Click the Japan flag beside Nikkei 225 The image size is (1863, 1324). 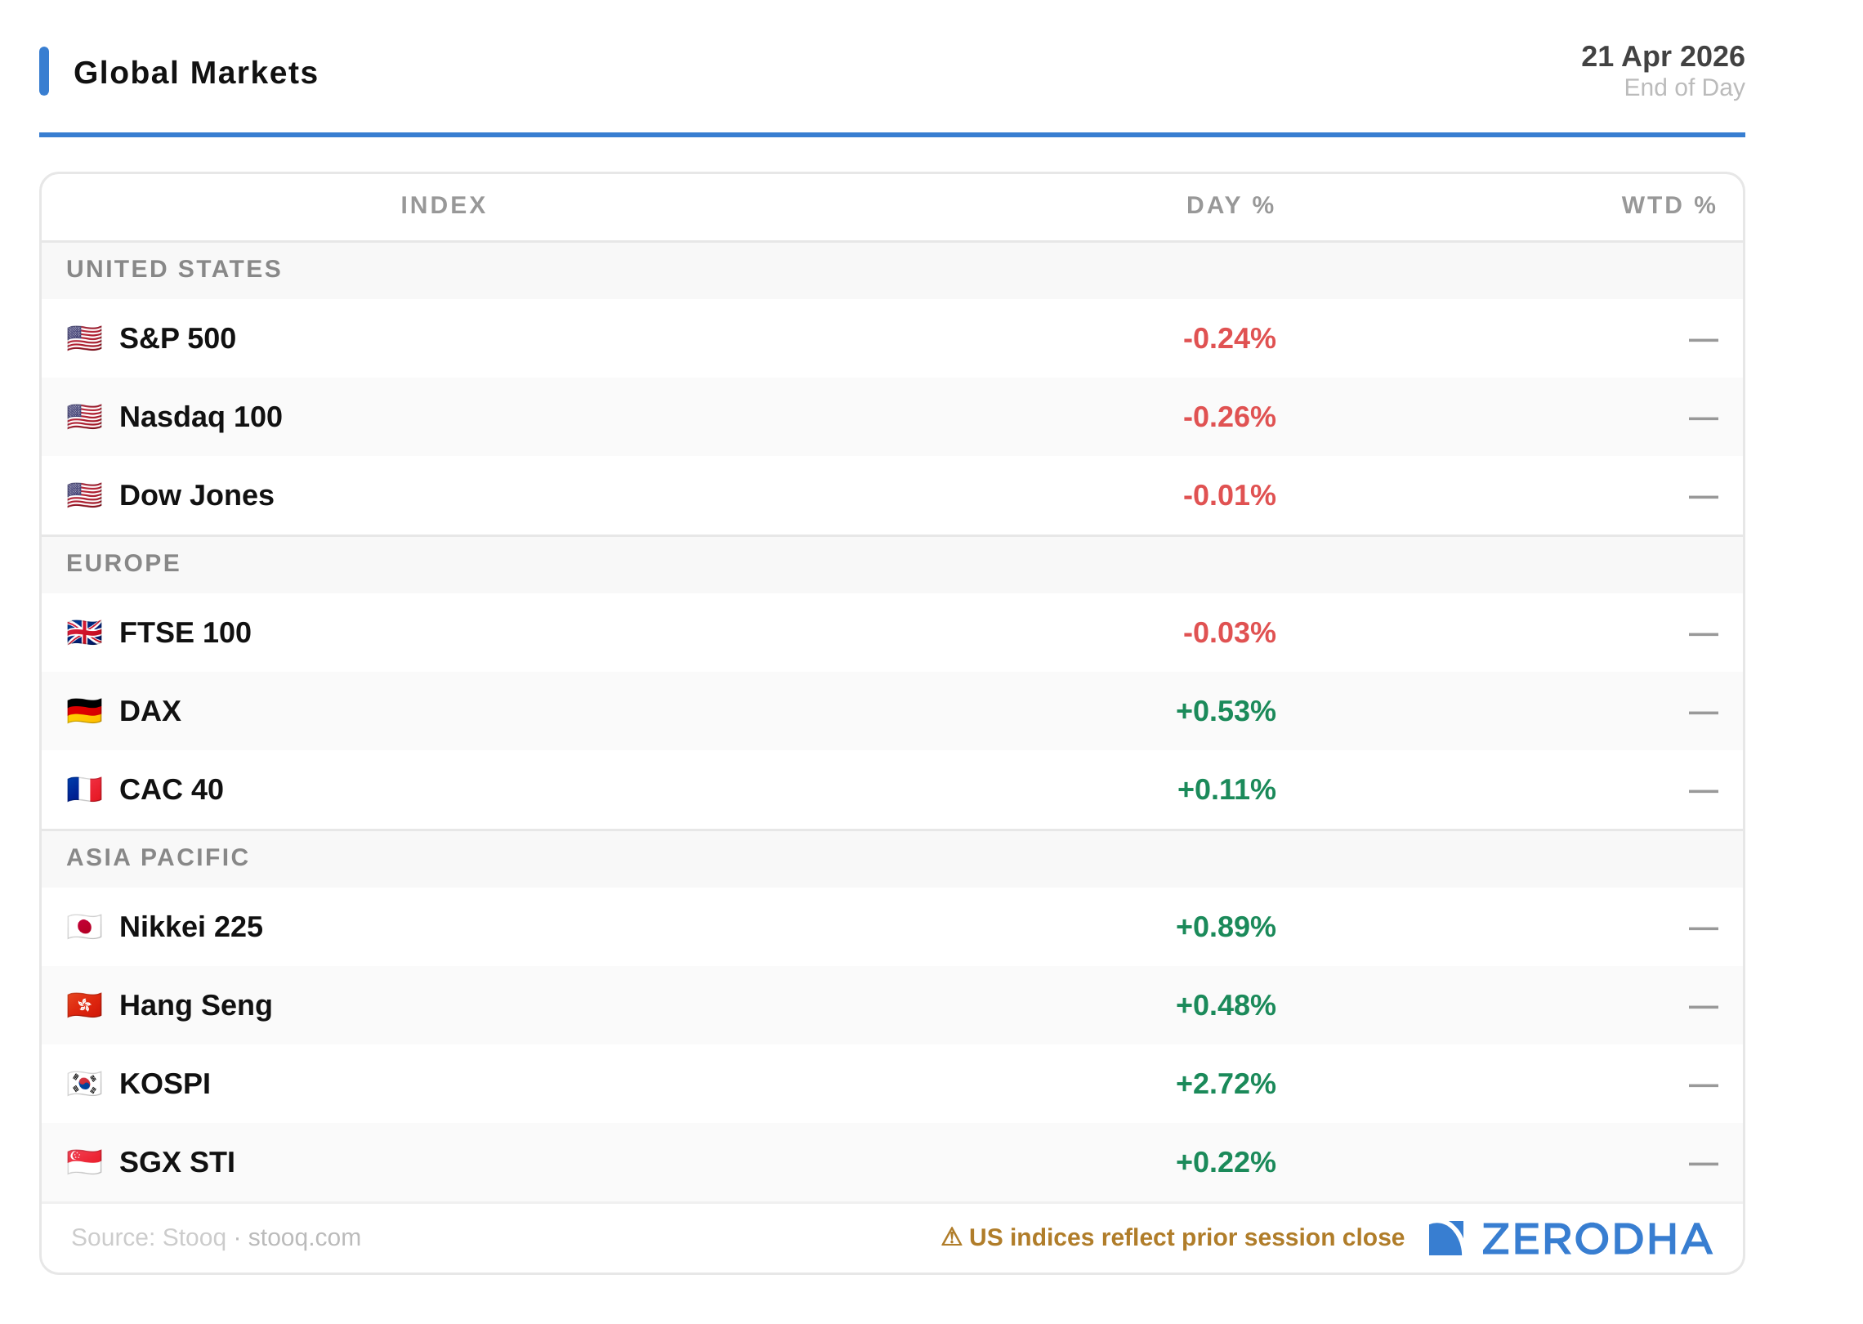(84, 927)
